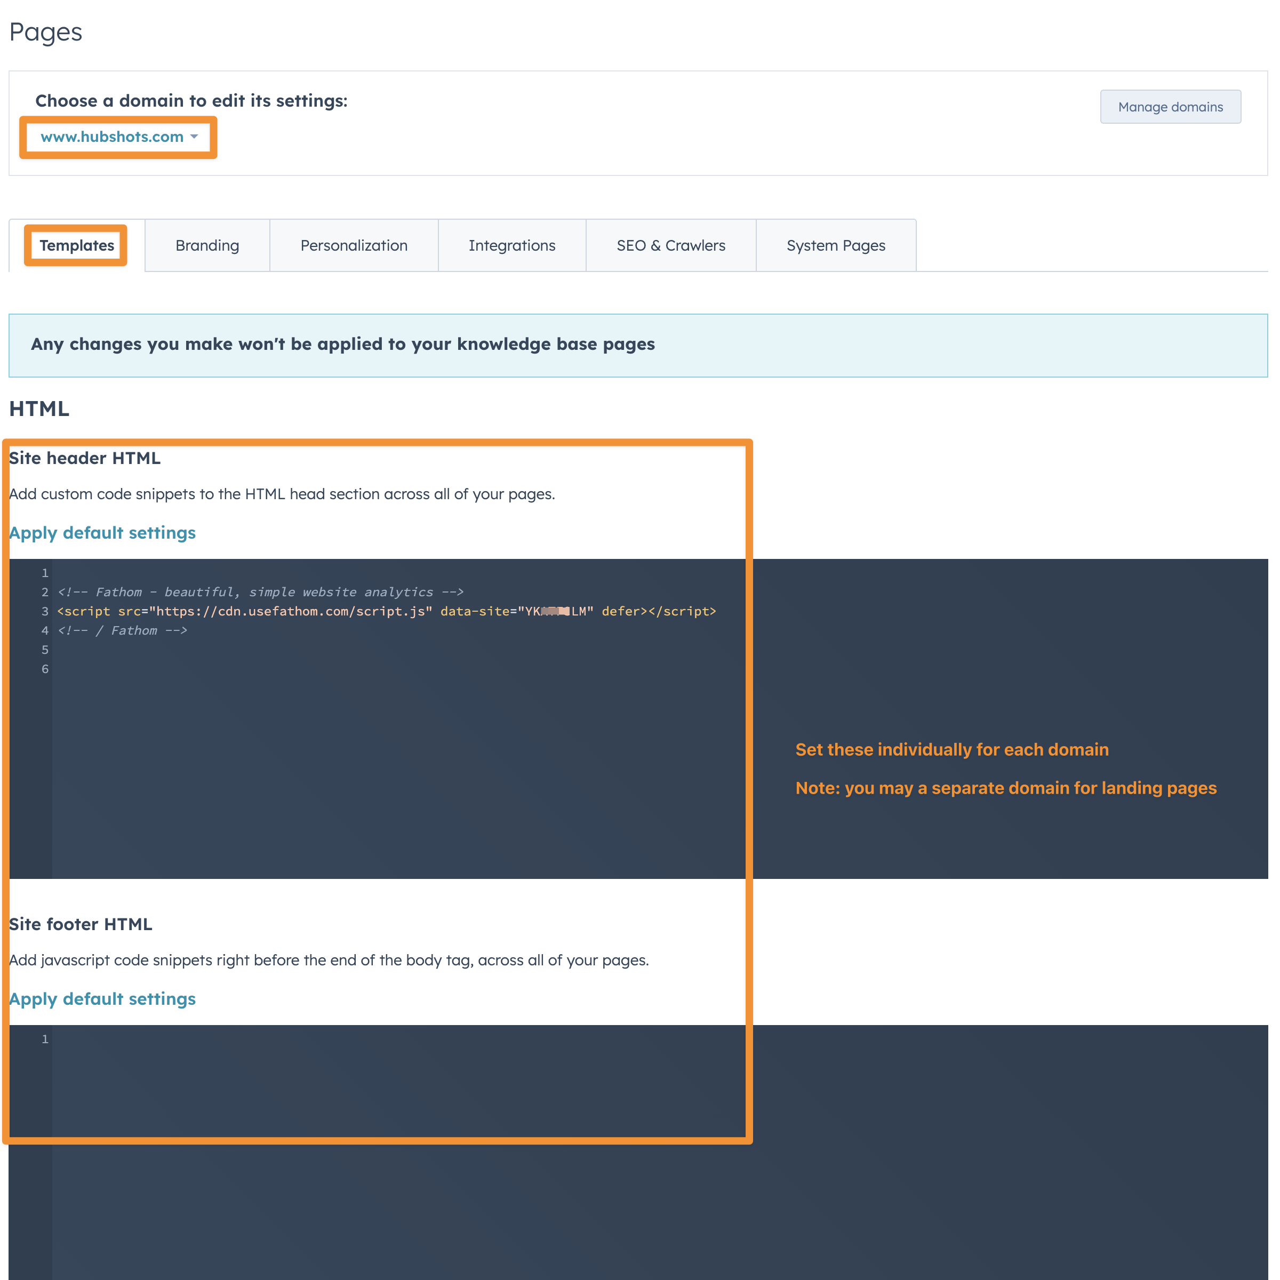Click the Fathom comment on line 2

[x=260, y=593]
